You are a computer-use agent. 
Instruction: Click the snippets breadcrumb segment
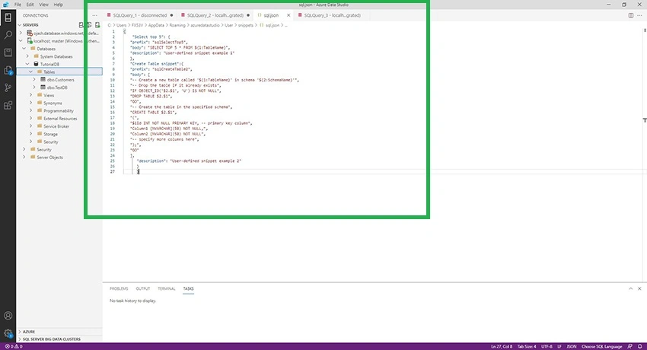(246, 25)
